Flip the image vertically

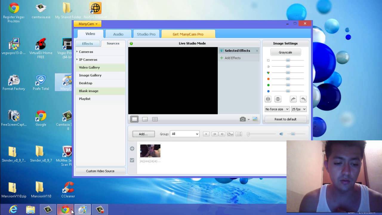(278, 99)
